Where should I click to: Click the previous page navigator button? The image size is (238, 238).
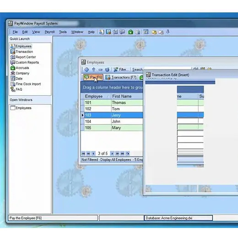pyautogui.click(x=88, y=153)
